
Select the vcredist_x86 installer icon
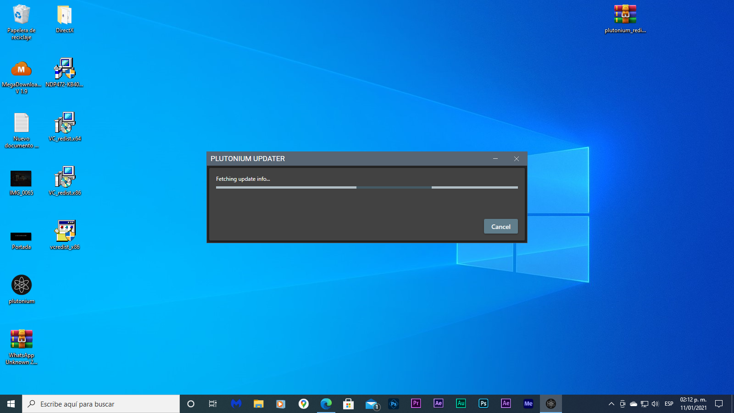coord(65,235)
